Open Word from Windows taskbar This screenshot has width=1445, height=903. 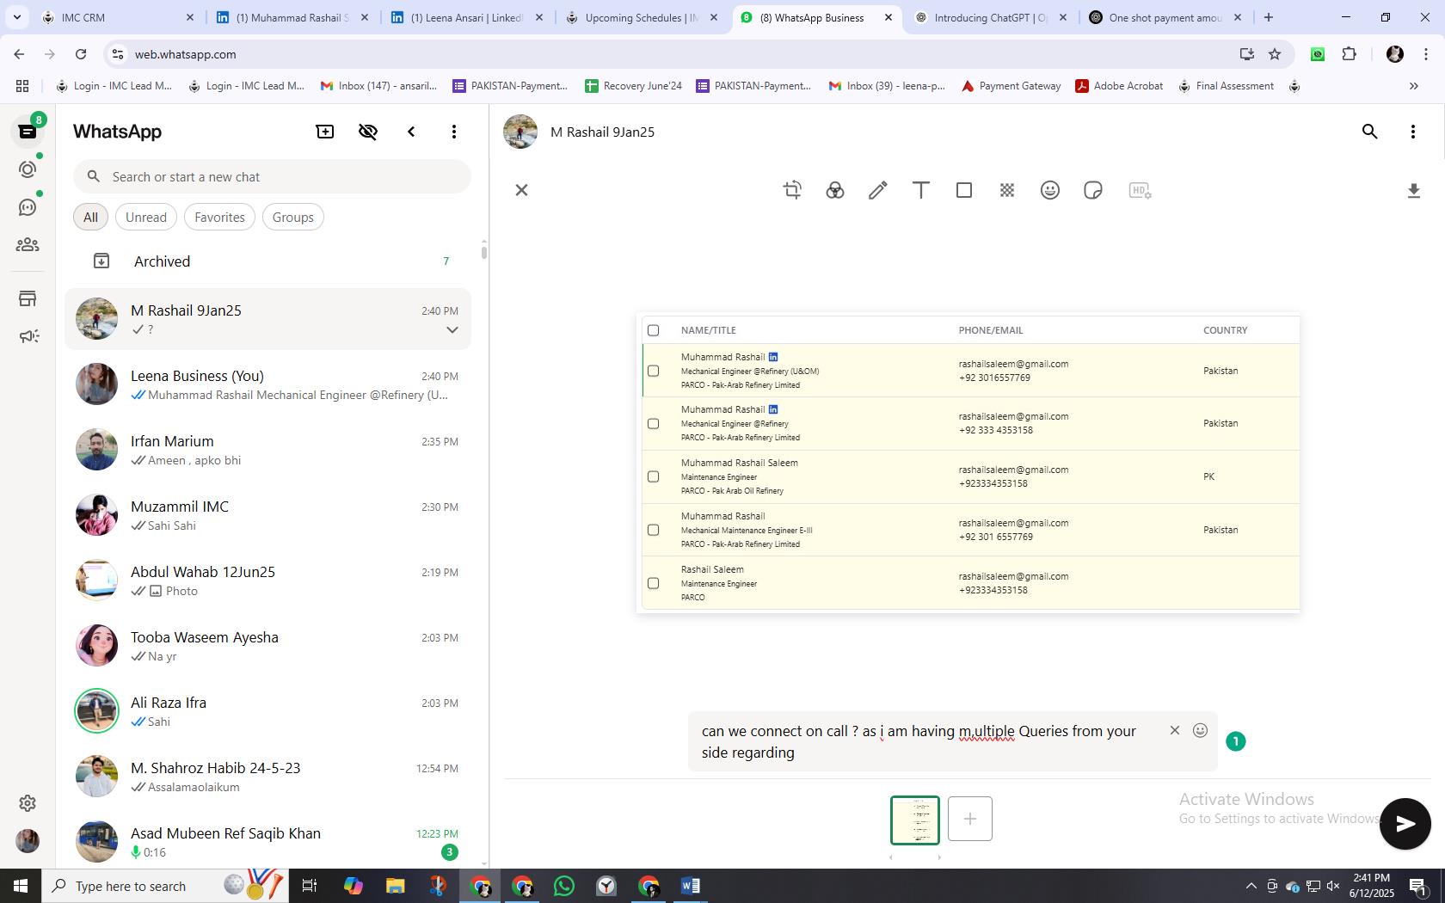(x=690, y=886)
